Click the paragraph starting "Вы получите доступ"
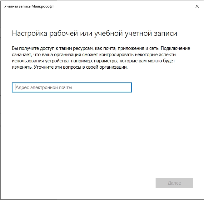The image size is (204, 200). (x=101, y=58)
